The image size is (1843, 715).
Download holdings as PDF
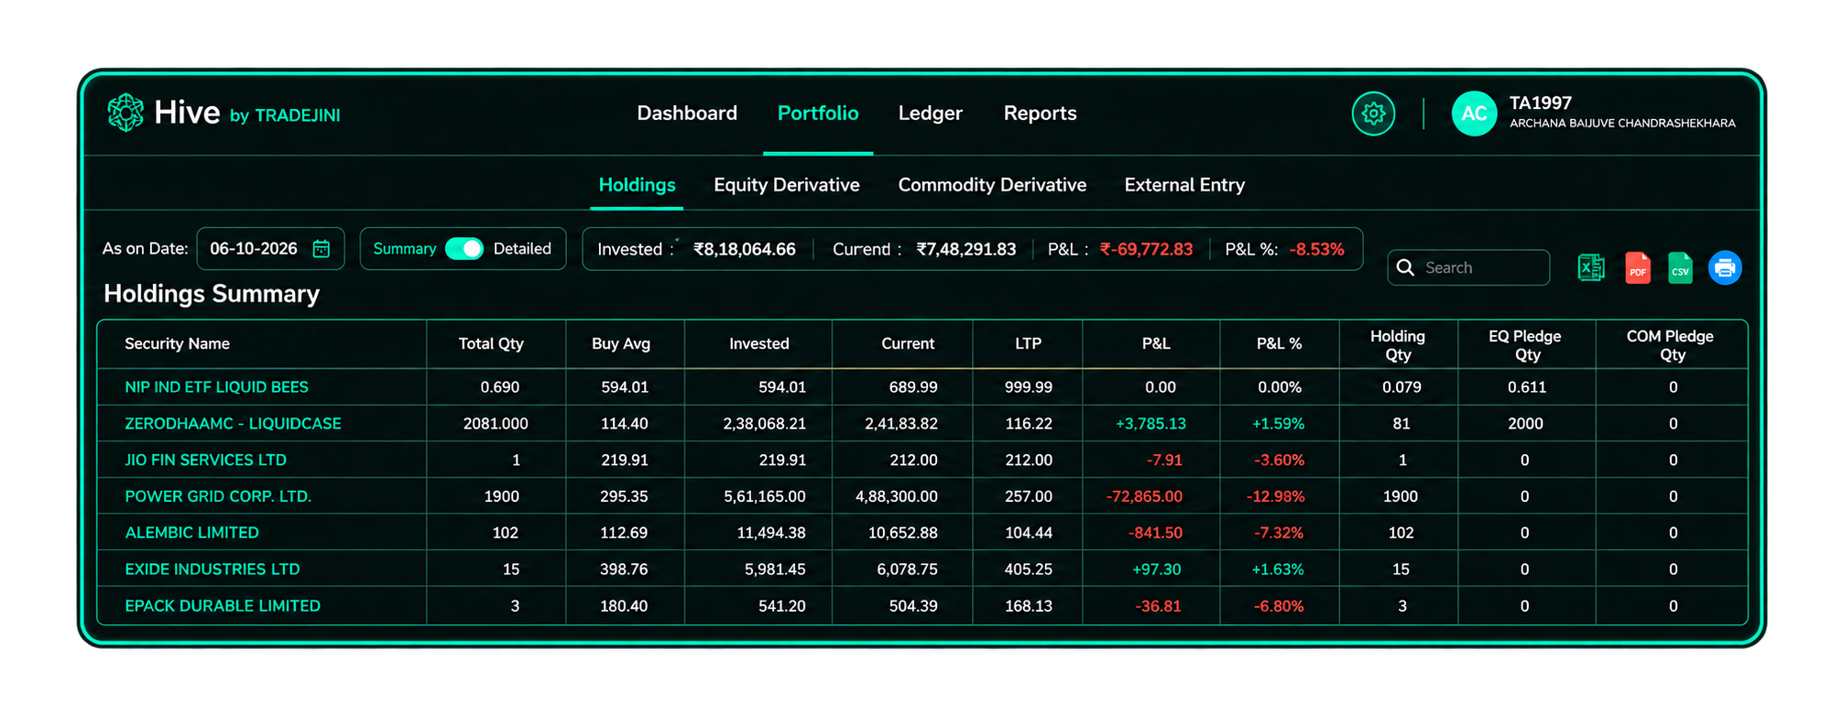1638,267
